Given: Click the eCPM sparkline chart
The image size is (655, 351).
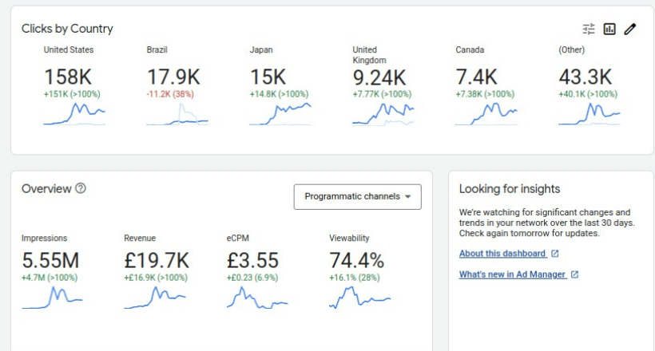Looking at the screenshot, I should pos(257,298).
